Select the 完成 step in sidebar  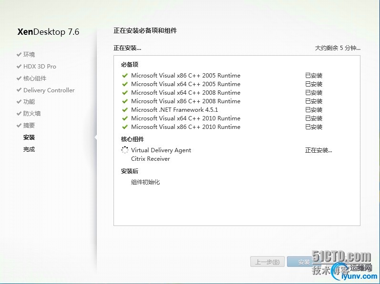29,149
